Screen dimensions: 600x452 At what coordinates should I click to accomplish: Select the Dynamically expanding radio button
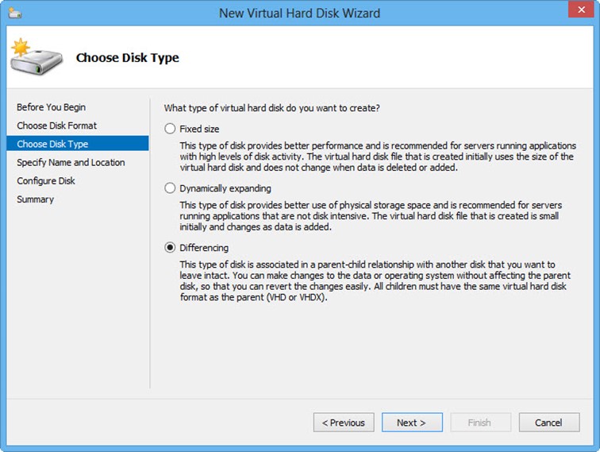coord(170,188)
